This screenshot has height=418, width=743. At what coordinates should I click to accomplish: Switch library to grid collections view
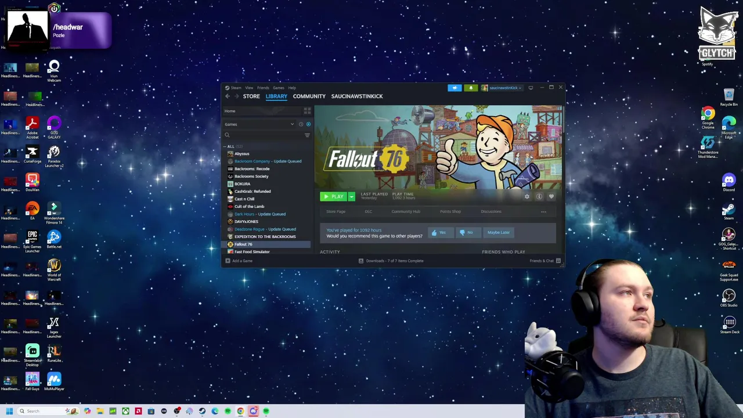307,111
